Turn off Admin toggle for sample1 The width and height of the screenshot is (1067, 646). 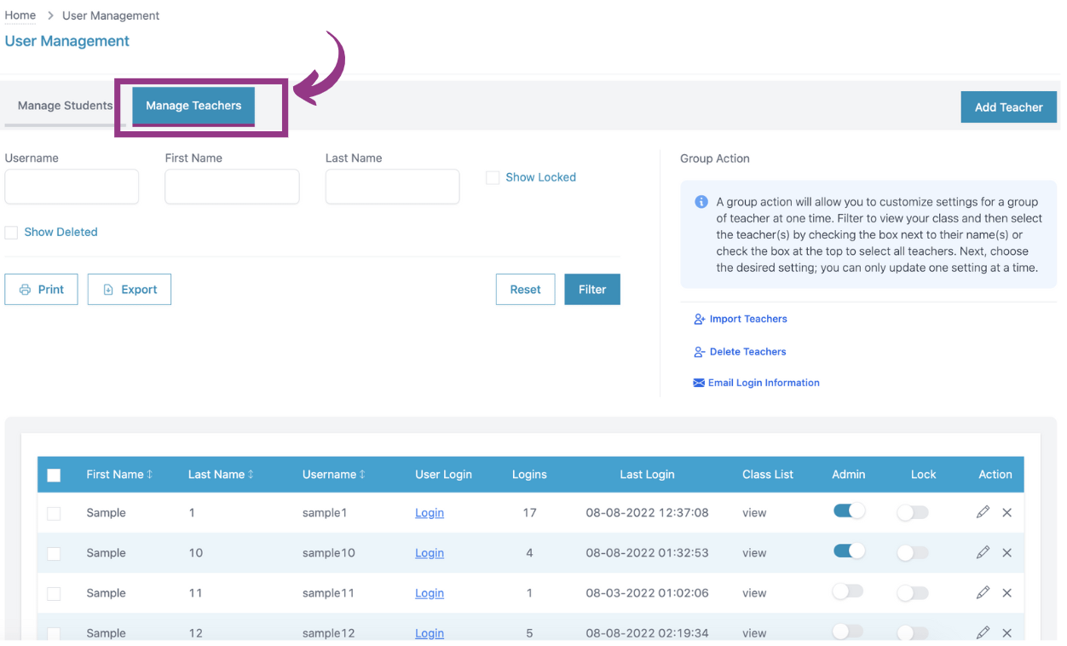pyautogui.click(x=849, y=510)
